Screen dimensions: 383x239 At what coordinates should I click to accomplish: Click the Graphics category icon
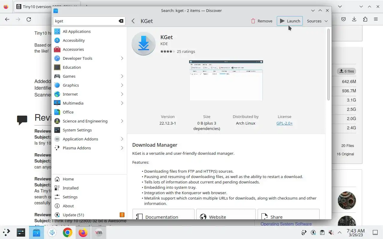(57, 85)
